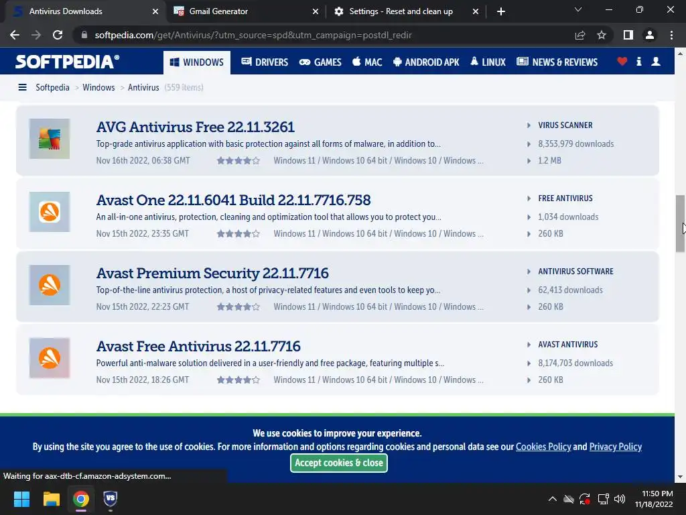Viewport: 686px width, 515px height.
Task: Click the info icon in Softpedia header
Action: [638, 62]
